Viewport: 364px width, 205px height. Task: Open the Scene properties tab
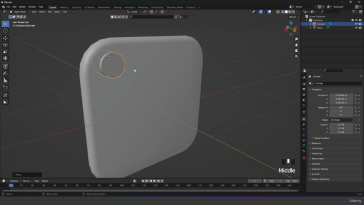click(x=304, y=100)
